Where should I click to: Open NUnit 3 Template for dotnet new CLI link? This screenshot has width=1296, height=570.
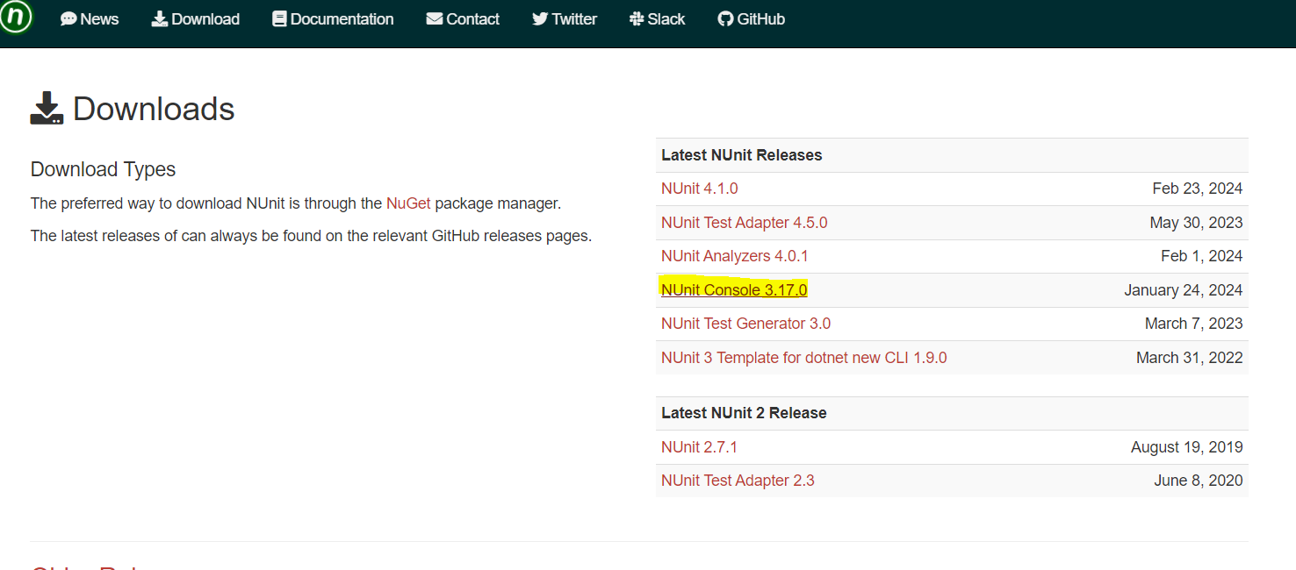coord(804,358)
